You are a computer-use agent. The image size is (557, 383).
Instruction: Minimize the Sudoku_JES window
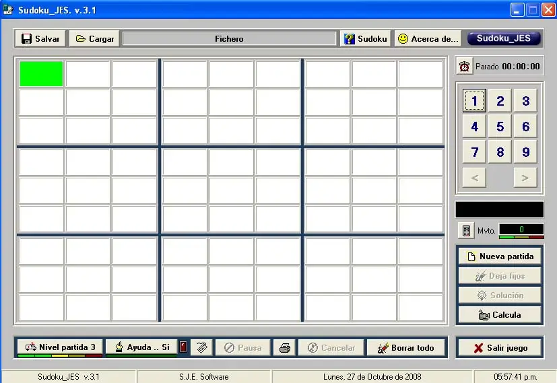click(x=517, y=10)
